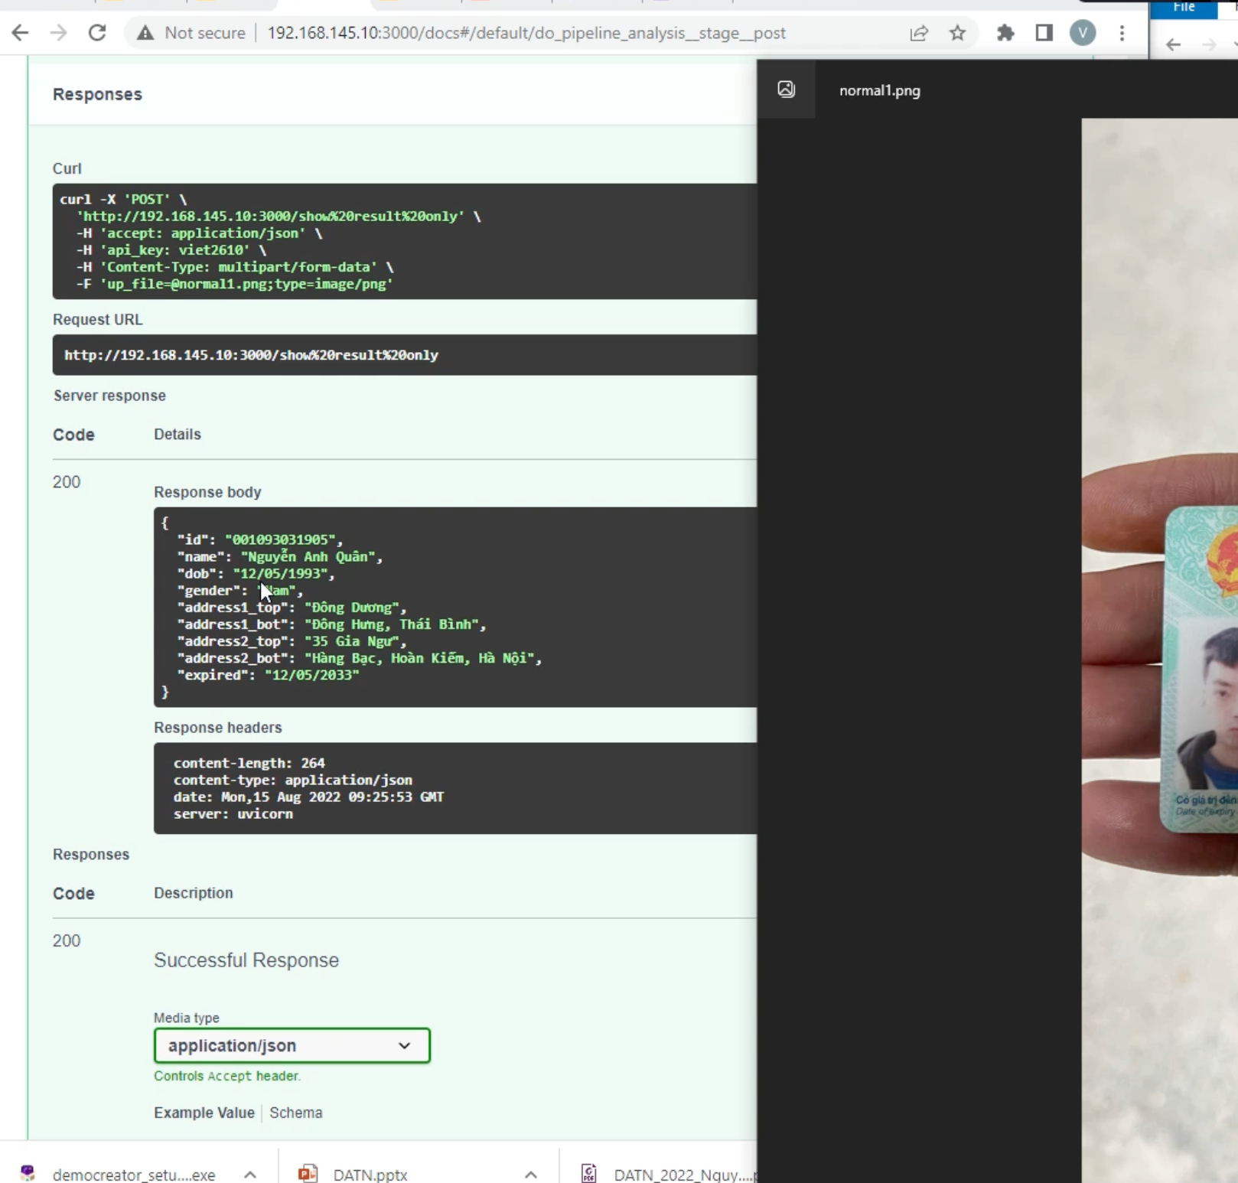Screen dimensions: 1238x1183
Task: Click the Successful Response text
Action: [246, 960]
